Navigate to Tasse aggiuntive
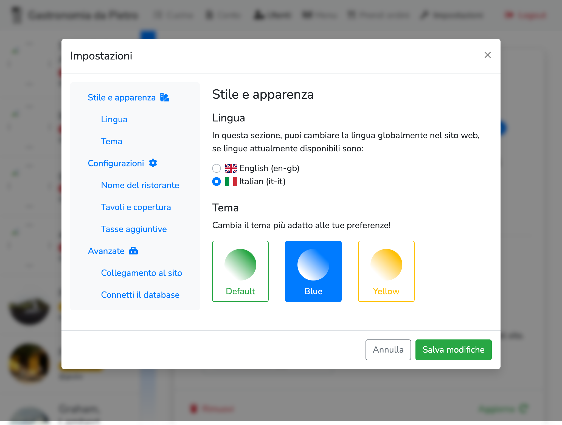The height and width of the screenshot is (425, 562). pyautogui.click(x=134, y=229)
